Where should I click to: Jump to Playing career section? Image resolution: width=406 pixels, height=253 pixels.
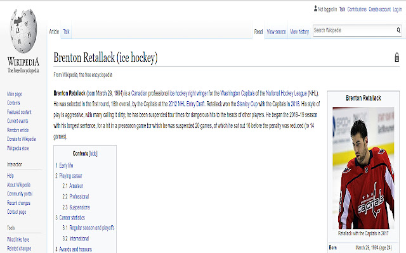[x=70, y=176]
